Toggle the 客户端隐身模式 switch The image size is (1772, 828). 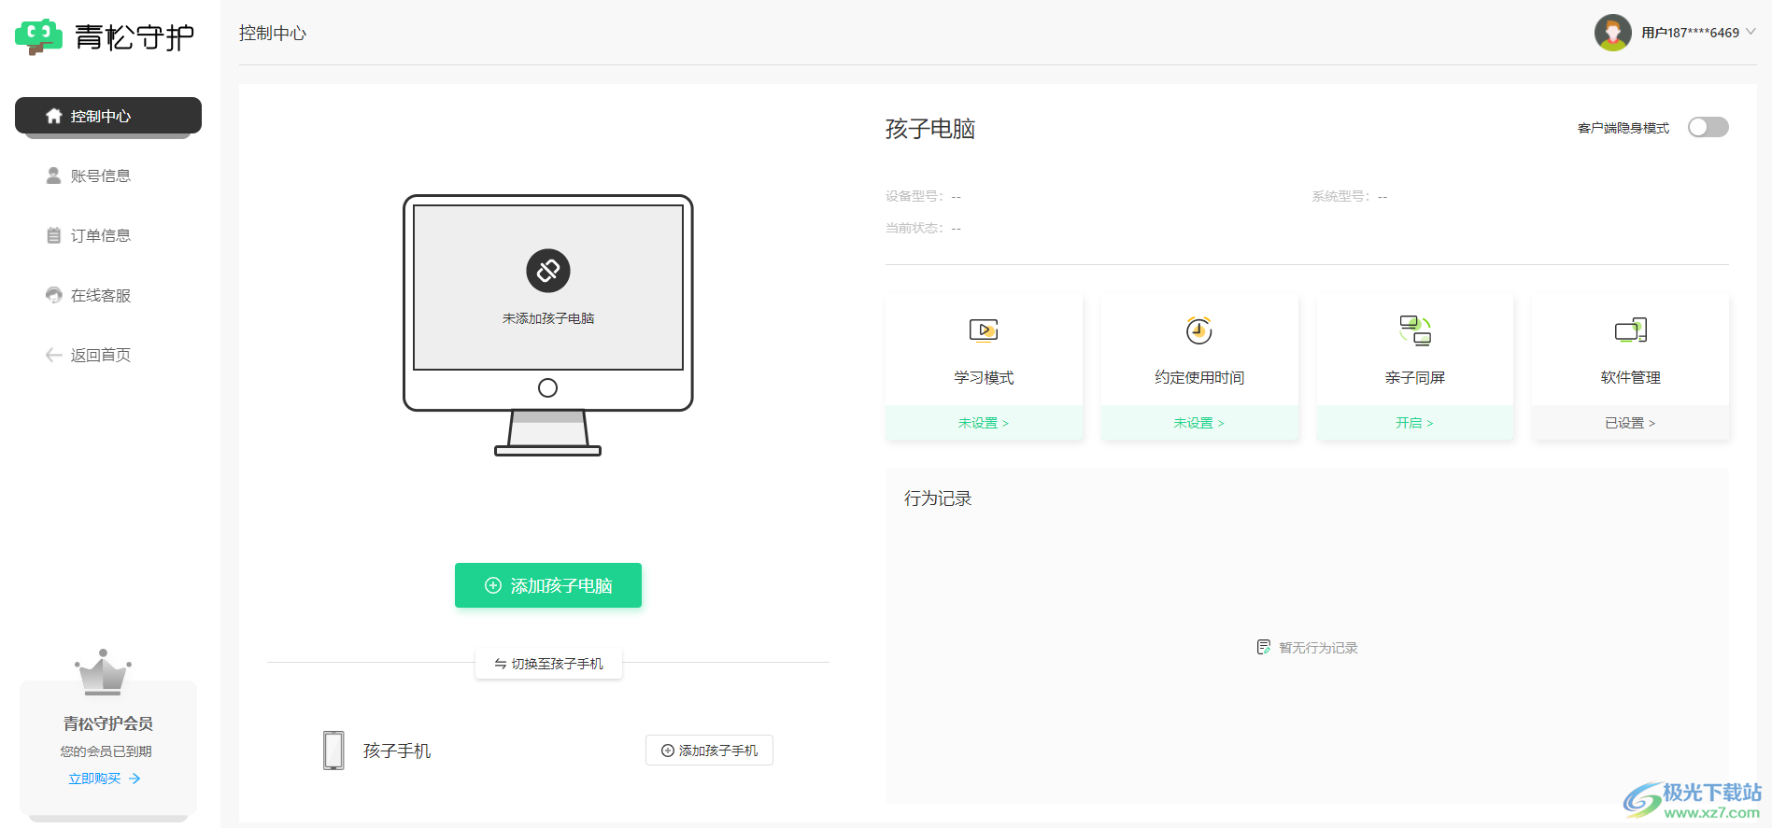1708,127
